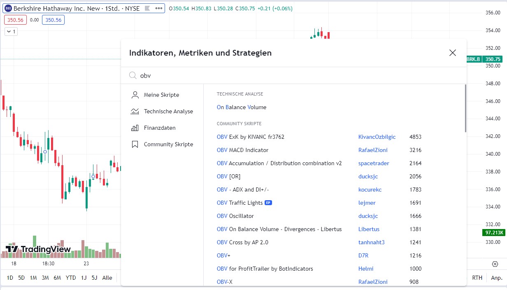Viewport: 507px width, 290px height.
Task: Open author lejmer profile
Action: pos(367,203)
